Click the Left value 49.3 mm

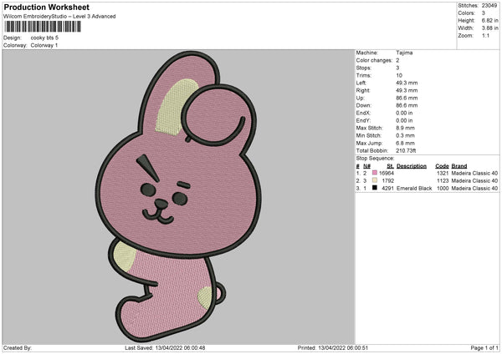(407, 83)
